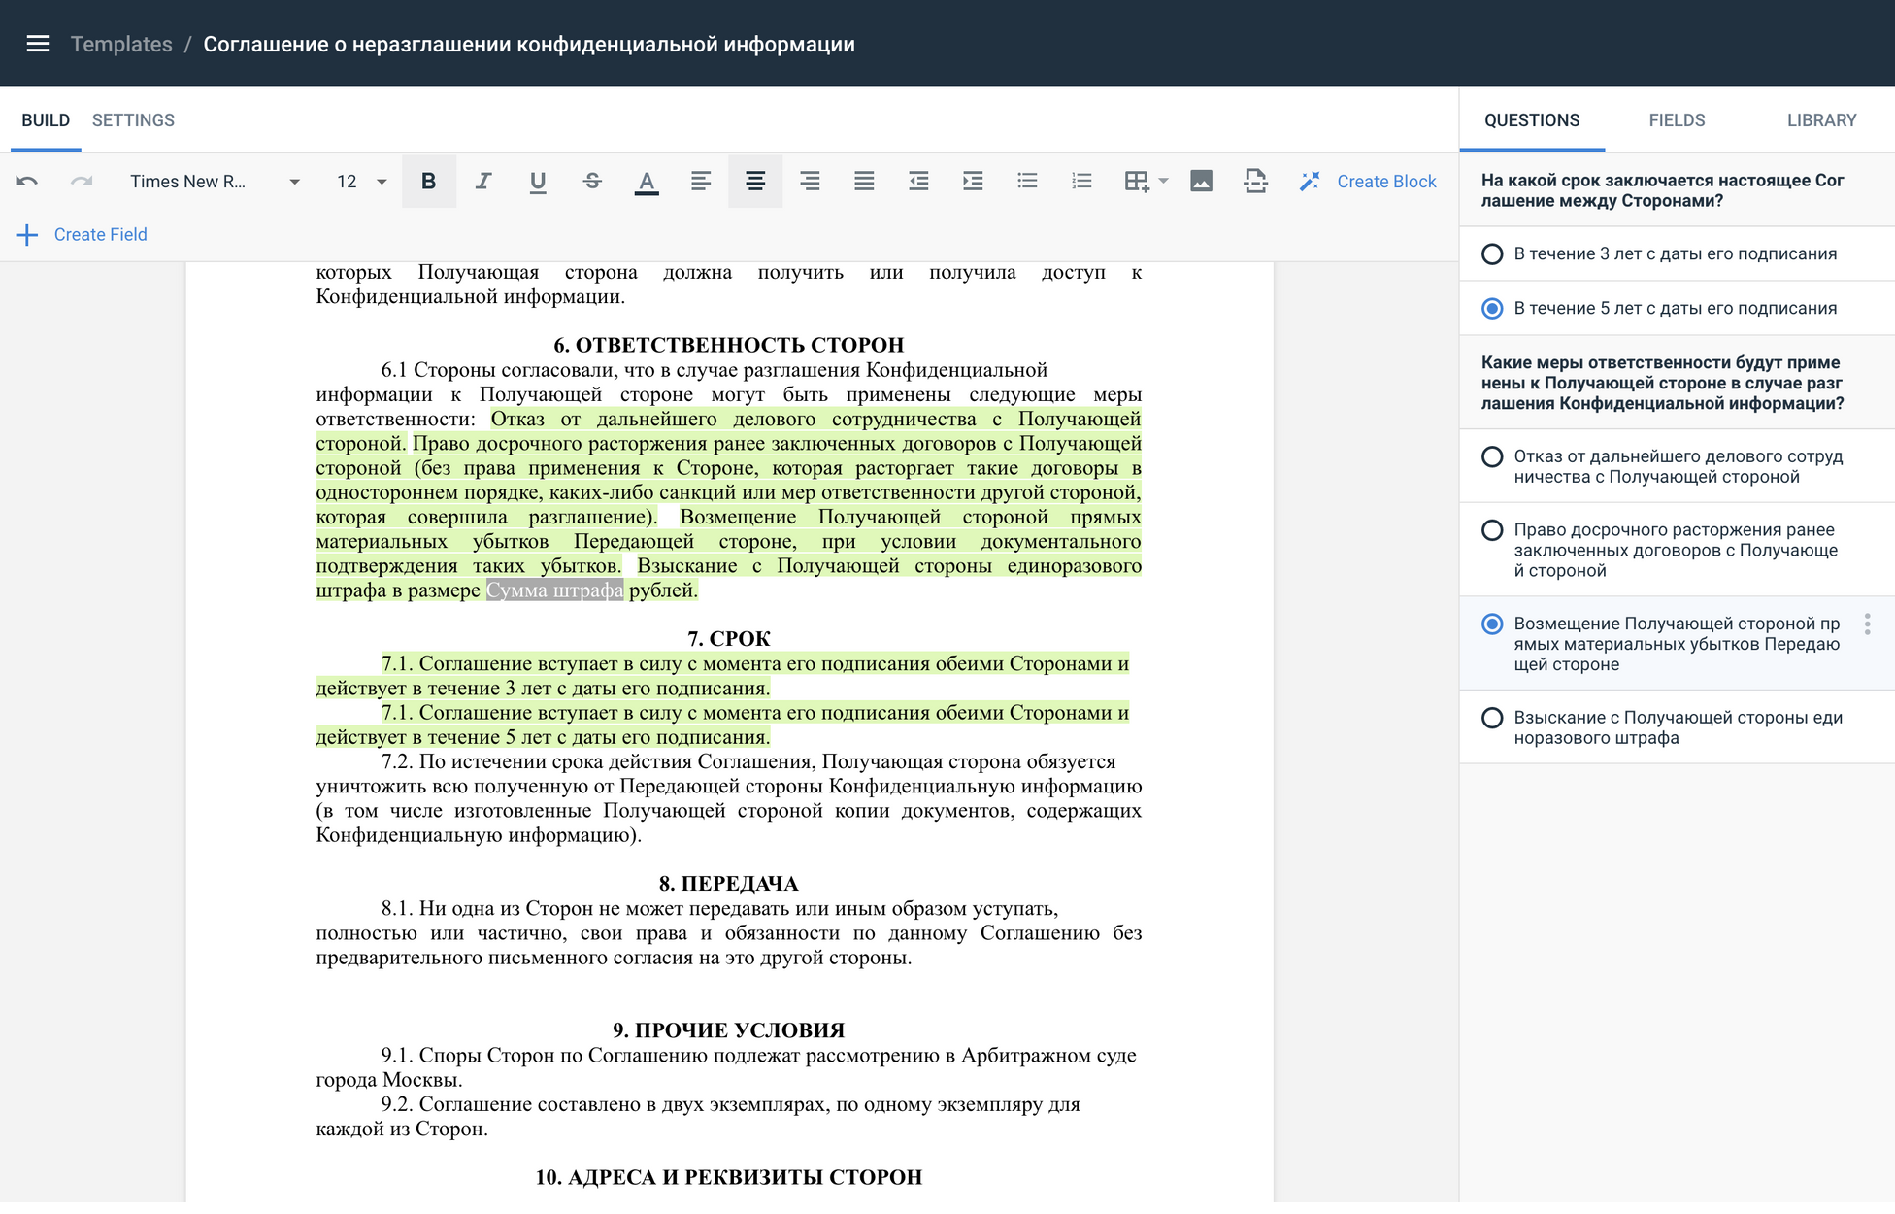Increase paragraph indent

(x=972, y=182)
